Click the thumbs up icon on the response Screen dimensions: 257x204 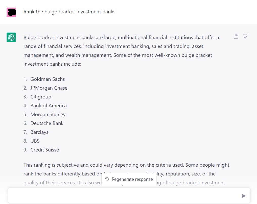pyautogui.click(x=236, y=37)
